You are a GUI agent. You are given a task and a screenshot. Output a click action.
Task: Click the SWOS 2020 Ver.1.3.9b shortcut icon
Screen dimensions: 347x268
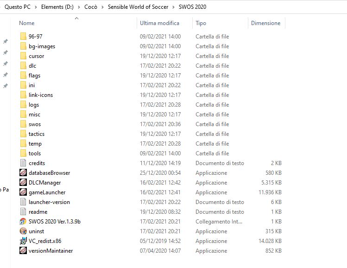tap(24, 221)
